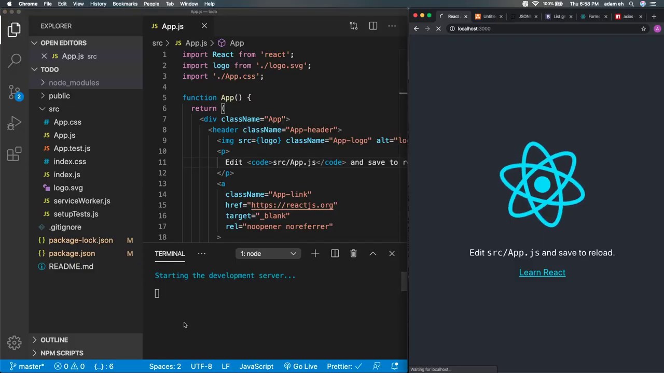Open the Window menu in menu bar
Viewport: 664px width, 373px height.
189,4
